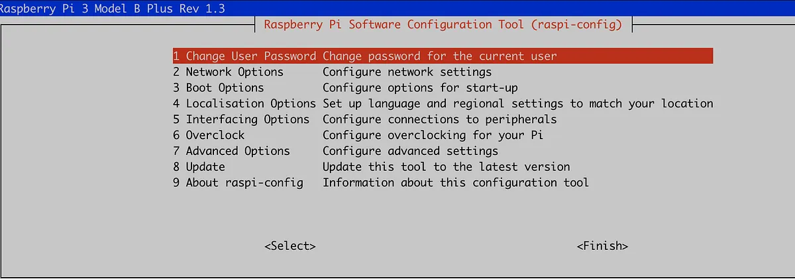Click 'Configure network settings' description
The height and width of the screenshot is (279, 795).
coord(407,72)
